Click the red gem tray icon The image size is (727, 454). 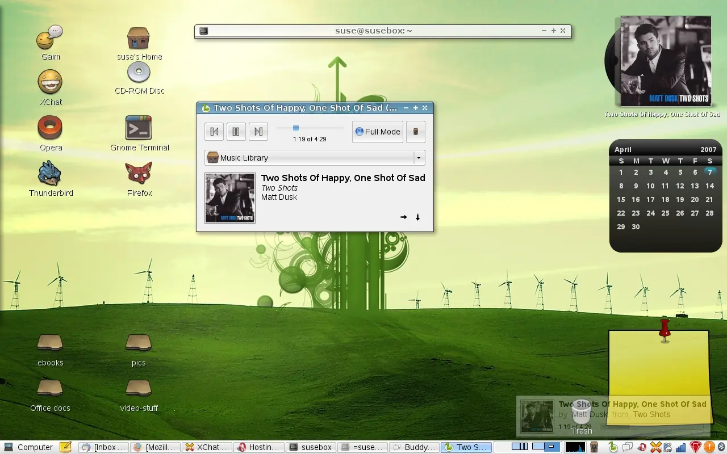pyautogui.click(x=695, y=447)
